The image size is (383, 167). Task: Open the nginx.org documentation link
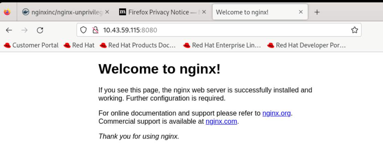click(277, 113)
